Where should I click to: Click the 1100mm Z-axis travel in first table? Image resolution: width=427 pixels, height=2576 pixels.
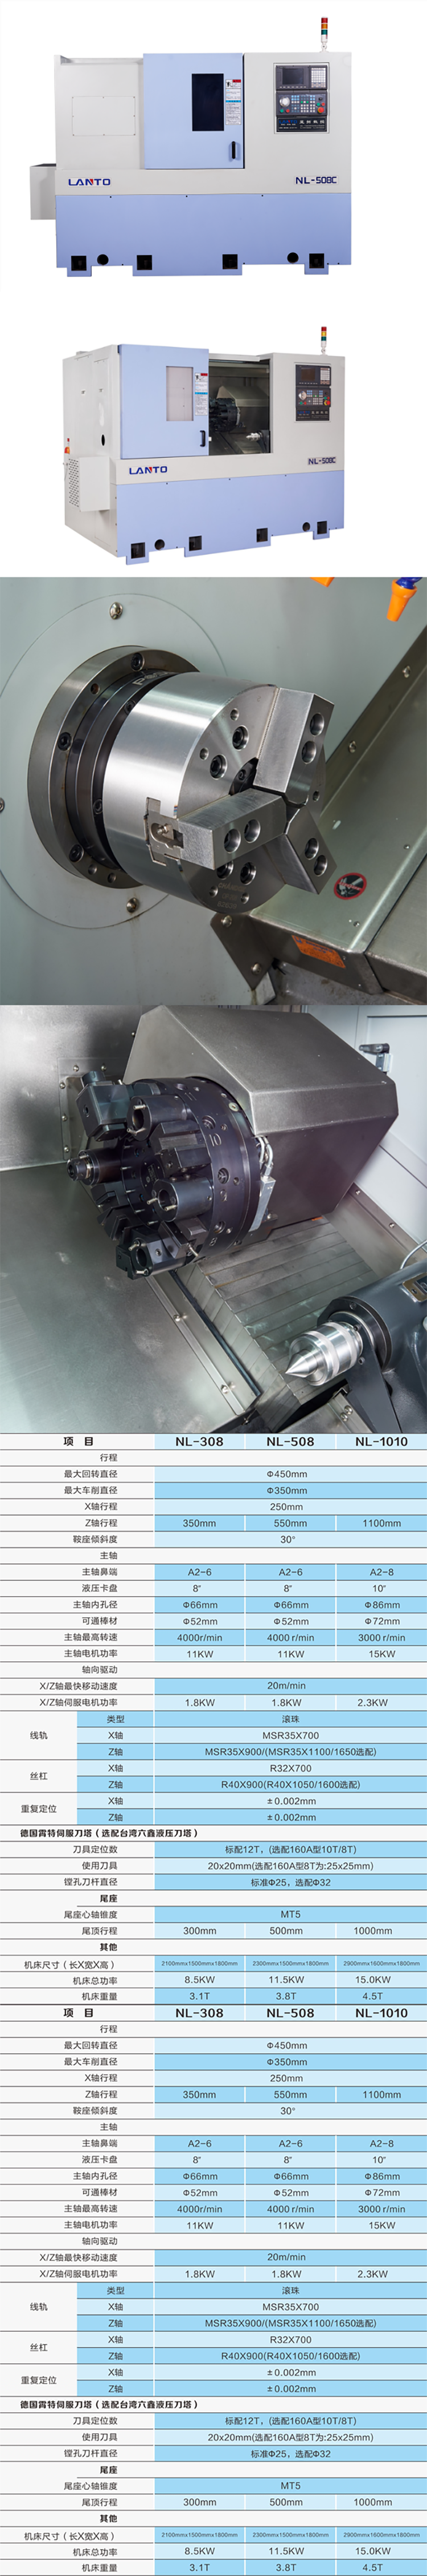click(381, 1523)
